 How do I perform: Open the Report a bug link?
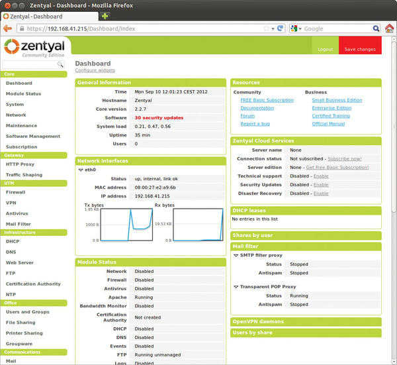pos(255,124)
